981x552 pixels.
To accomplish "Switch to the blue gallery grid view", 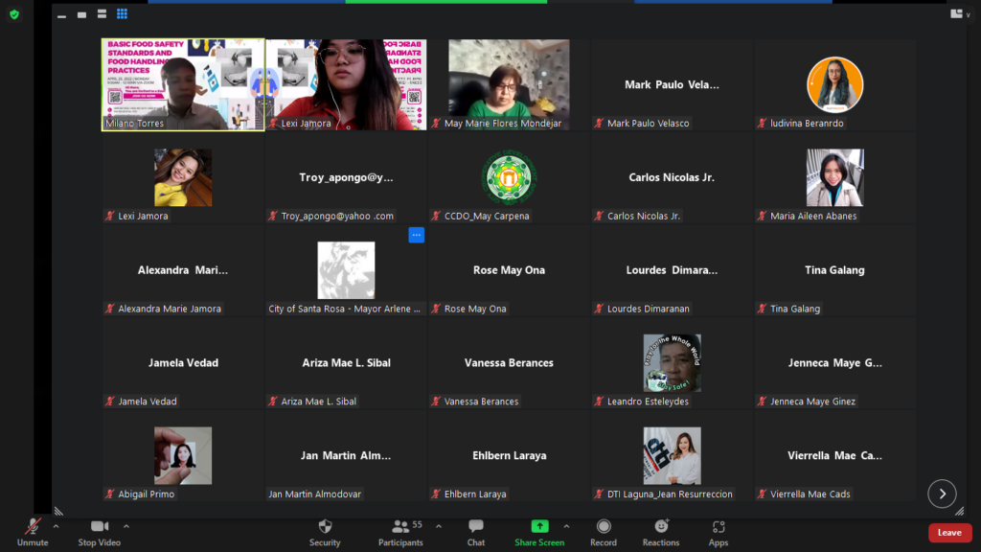I will pyautogui.click(x=122, y=14).
